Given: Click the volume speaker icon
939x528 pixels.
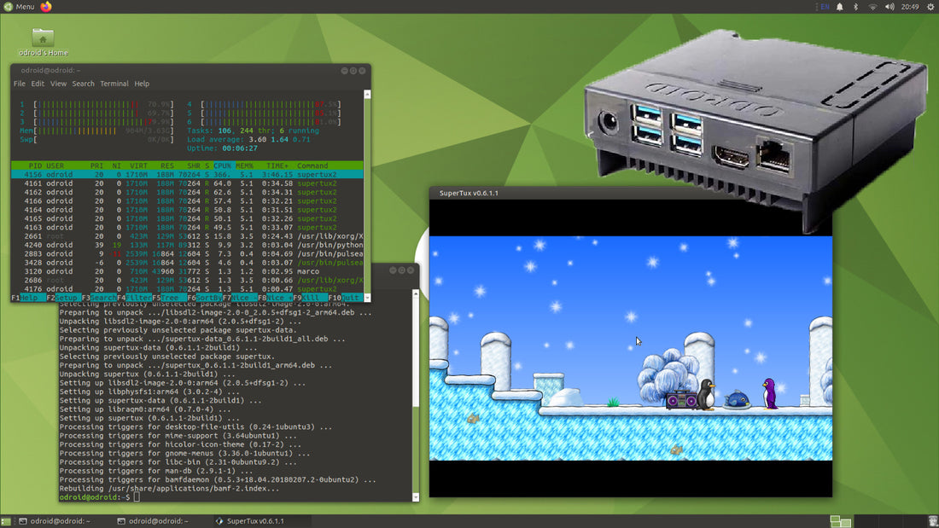Looking at the screenshot, I should pos(889,7).
